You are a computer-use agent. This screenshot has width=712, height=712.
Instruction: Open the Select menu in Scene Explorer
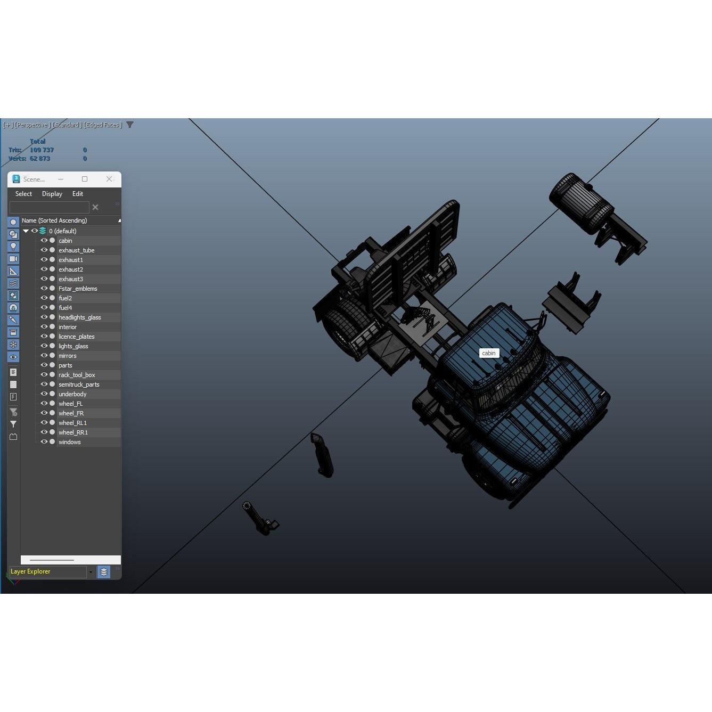(23, 193)
